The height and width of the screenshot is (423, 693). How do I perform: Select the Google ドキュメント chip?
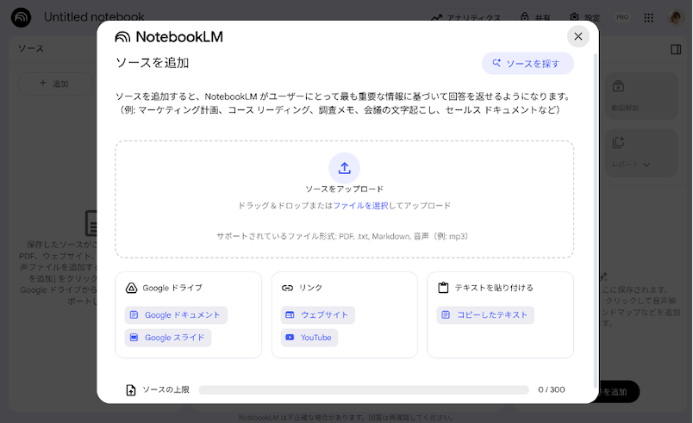tap(176, 314)
